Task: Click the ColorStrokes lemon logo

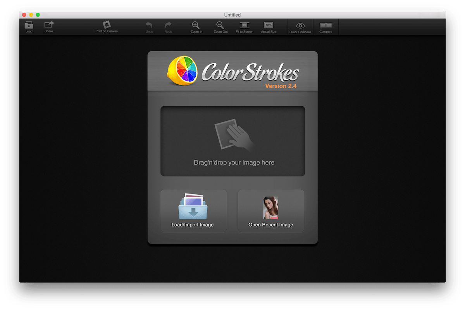Action: pyautogui.click(x=182, y=71)
